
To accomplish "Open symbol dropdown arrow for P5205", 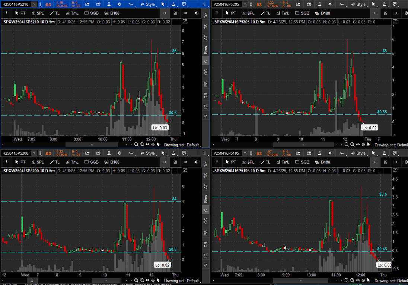I will tap(245, 4).
